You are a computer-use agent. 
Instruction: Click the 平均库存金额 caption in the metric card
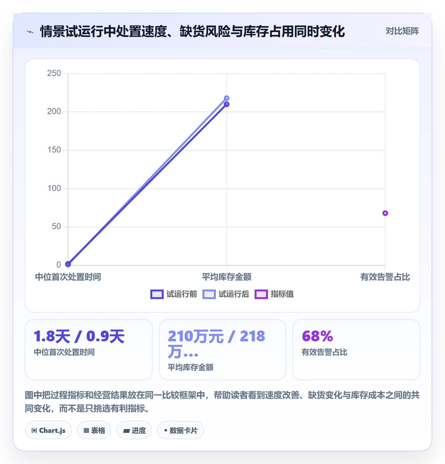[191, 367]
